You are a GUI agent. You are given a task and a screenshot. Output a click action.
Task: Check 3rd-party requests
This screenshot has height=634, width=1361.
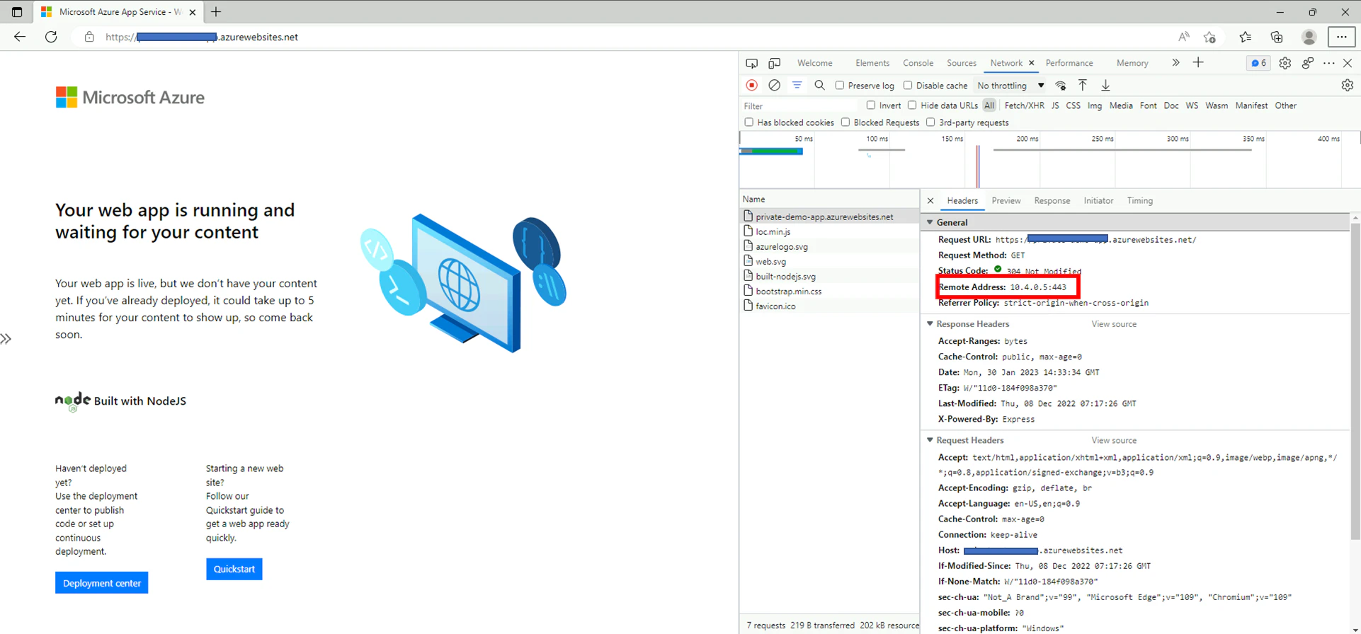(x=930, y=122)
